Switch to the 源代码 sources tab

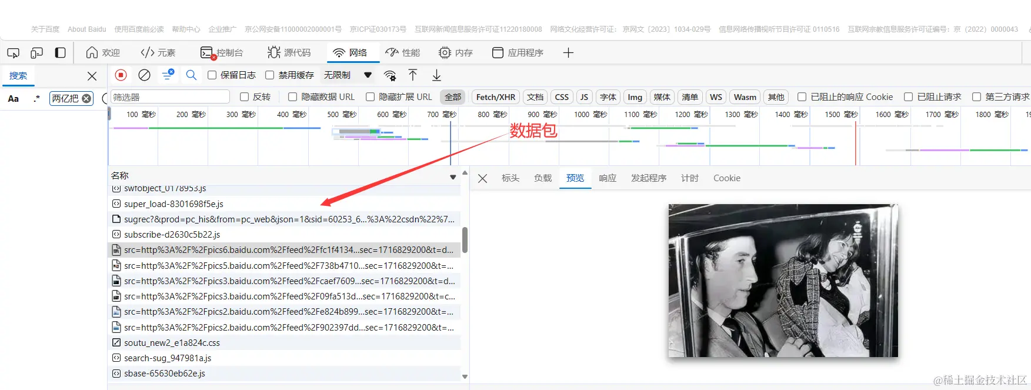pyautogui.click(x=289, y=53)
